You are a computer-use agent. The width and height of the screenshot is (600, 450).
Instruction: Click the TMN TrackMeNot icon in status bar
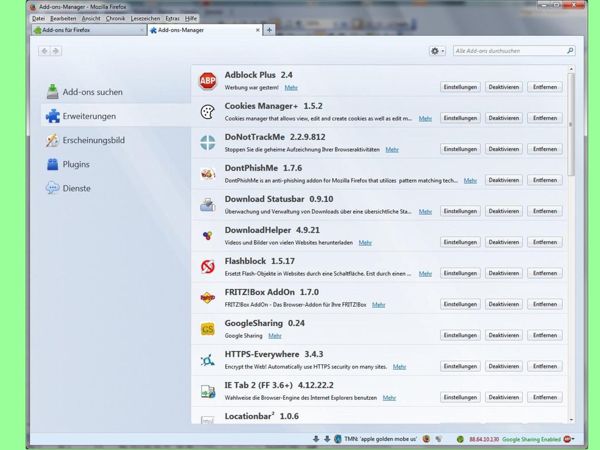tap(337, 439)
